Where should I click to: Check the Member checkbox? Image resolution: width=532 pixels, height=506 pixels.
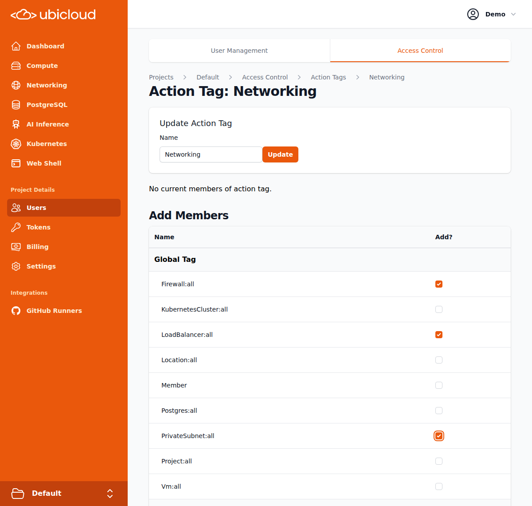coord(439,385)
